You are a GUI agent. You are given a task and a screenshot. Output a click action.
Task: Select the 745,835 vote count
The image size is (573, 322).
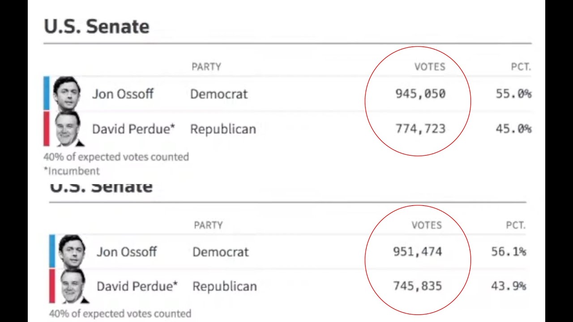coord(417,286)
